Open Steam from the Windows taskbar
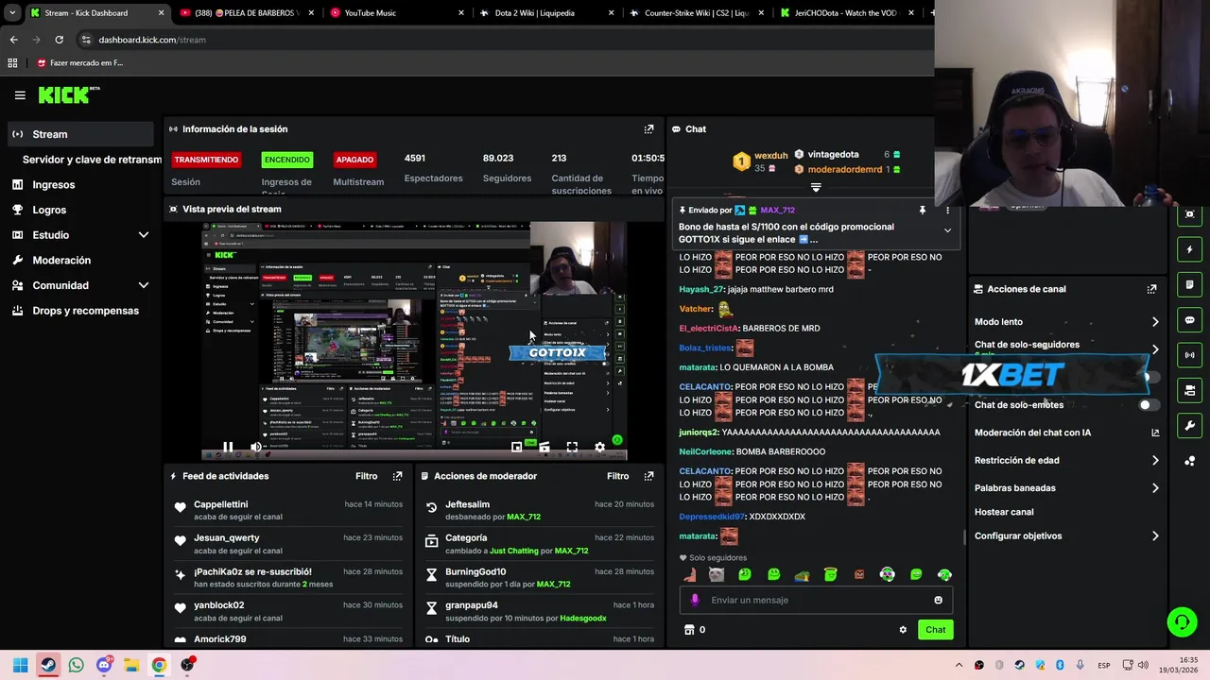The width and height of the screenshot is (1210, 680). [48, 665]
